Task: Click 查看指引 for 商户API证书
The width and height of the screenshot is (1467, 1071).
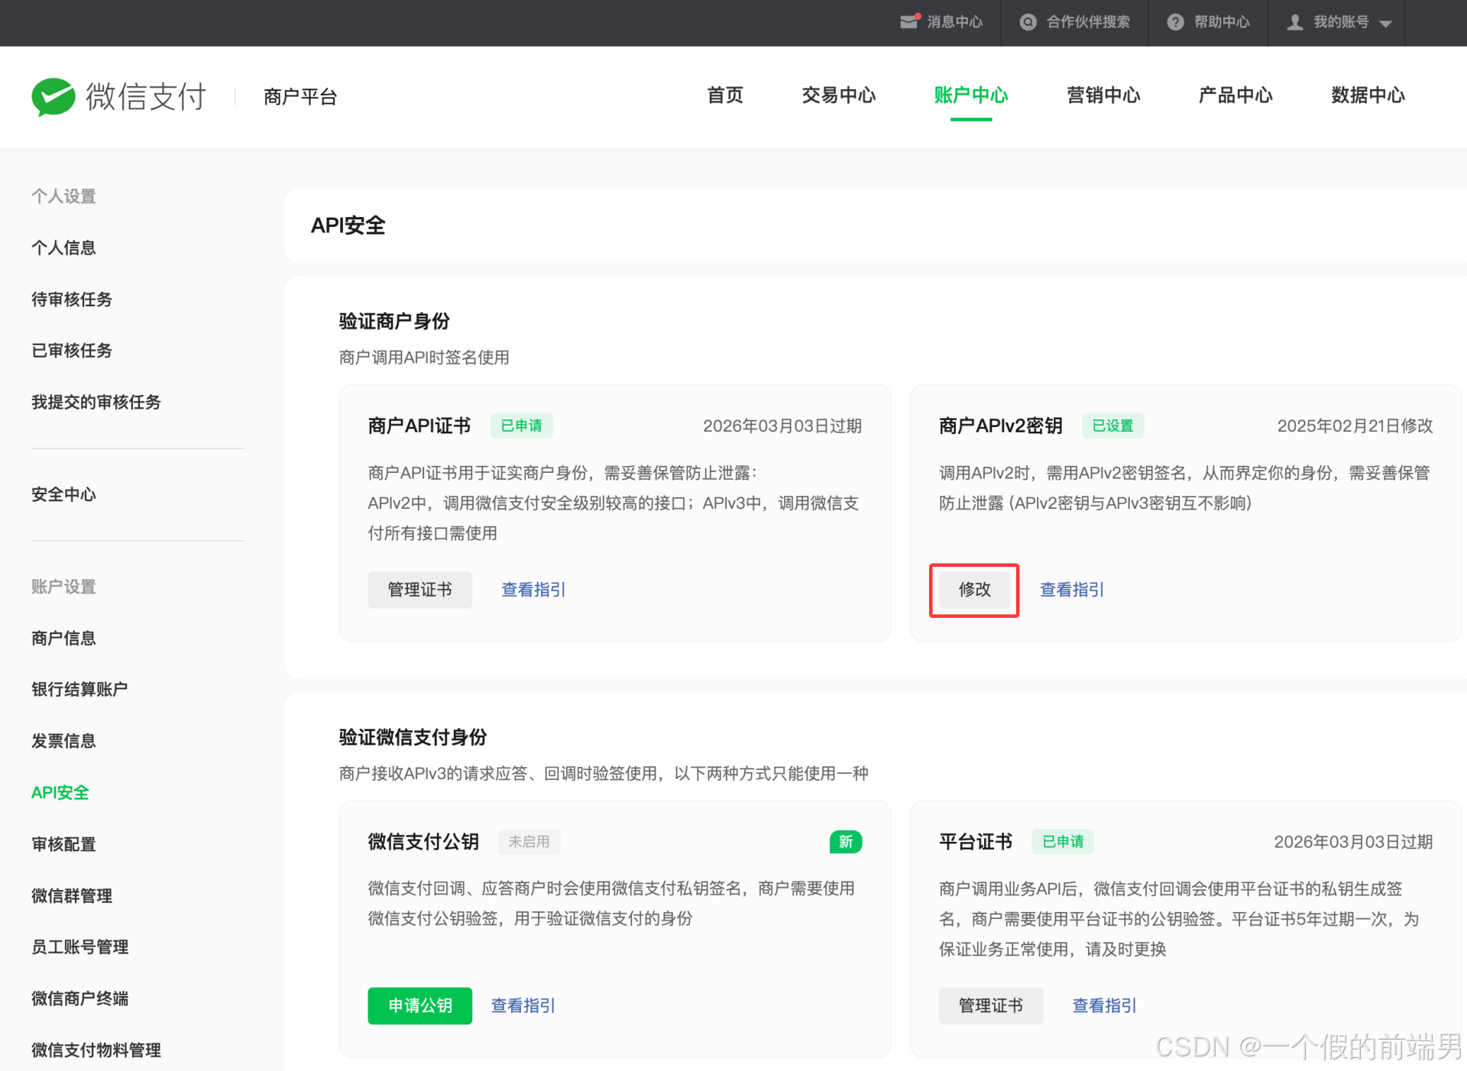Action: tap(533, 590)
